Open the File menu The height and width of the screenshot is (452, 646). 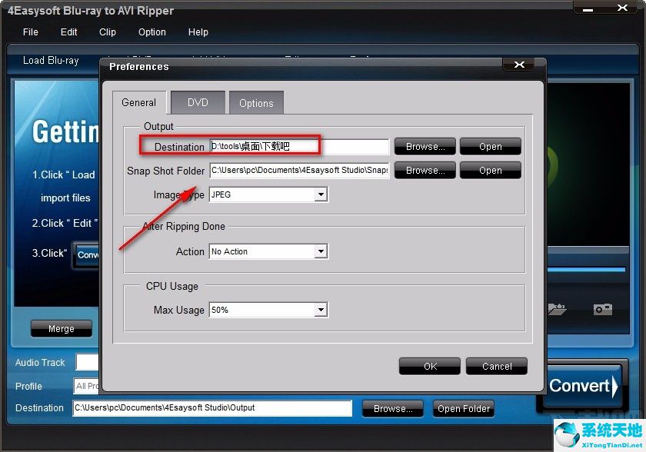31,32
